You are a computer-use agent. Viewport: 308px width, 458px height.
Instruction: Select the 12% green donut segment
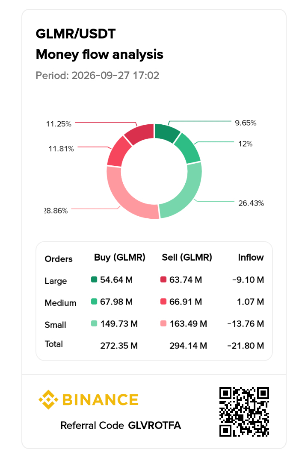coord(188,148)
